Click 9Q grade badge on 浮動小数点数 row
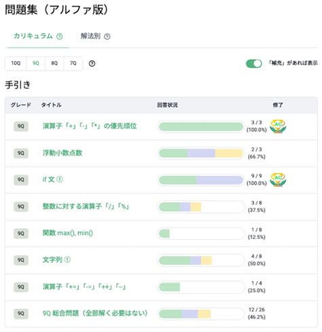 click(x=21, y=153)
